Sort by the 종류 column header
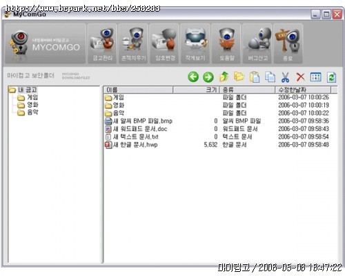The width and height of the screenshot is (345, 276). 248,90
